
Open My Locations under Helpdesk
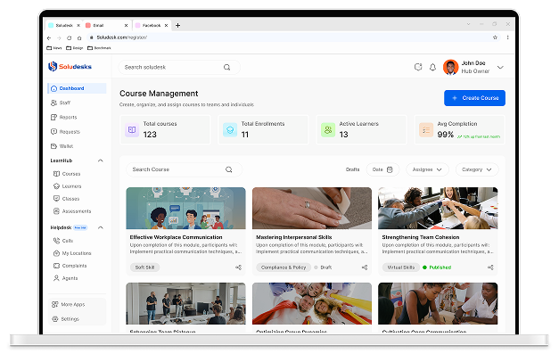click(x=72, y=253)
